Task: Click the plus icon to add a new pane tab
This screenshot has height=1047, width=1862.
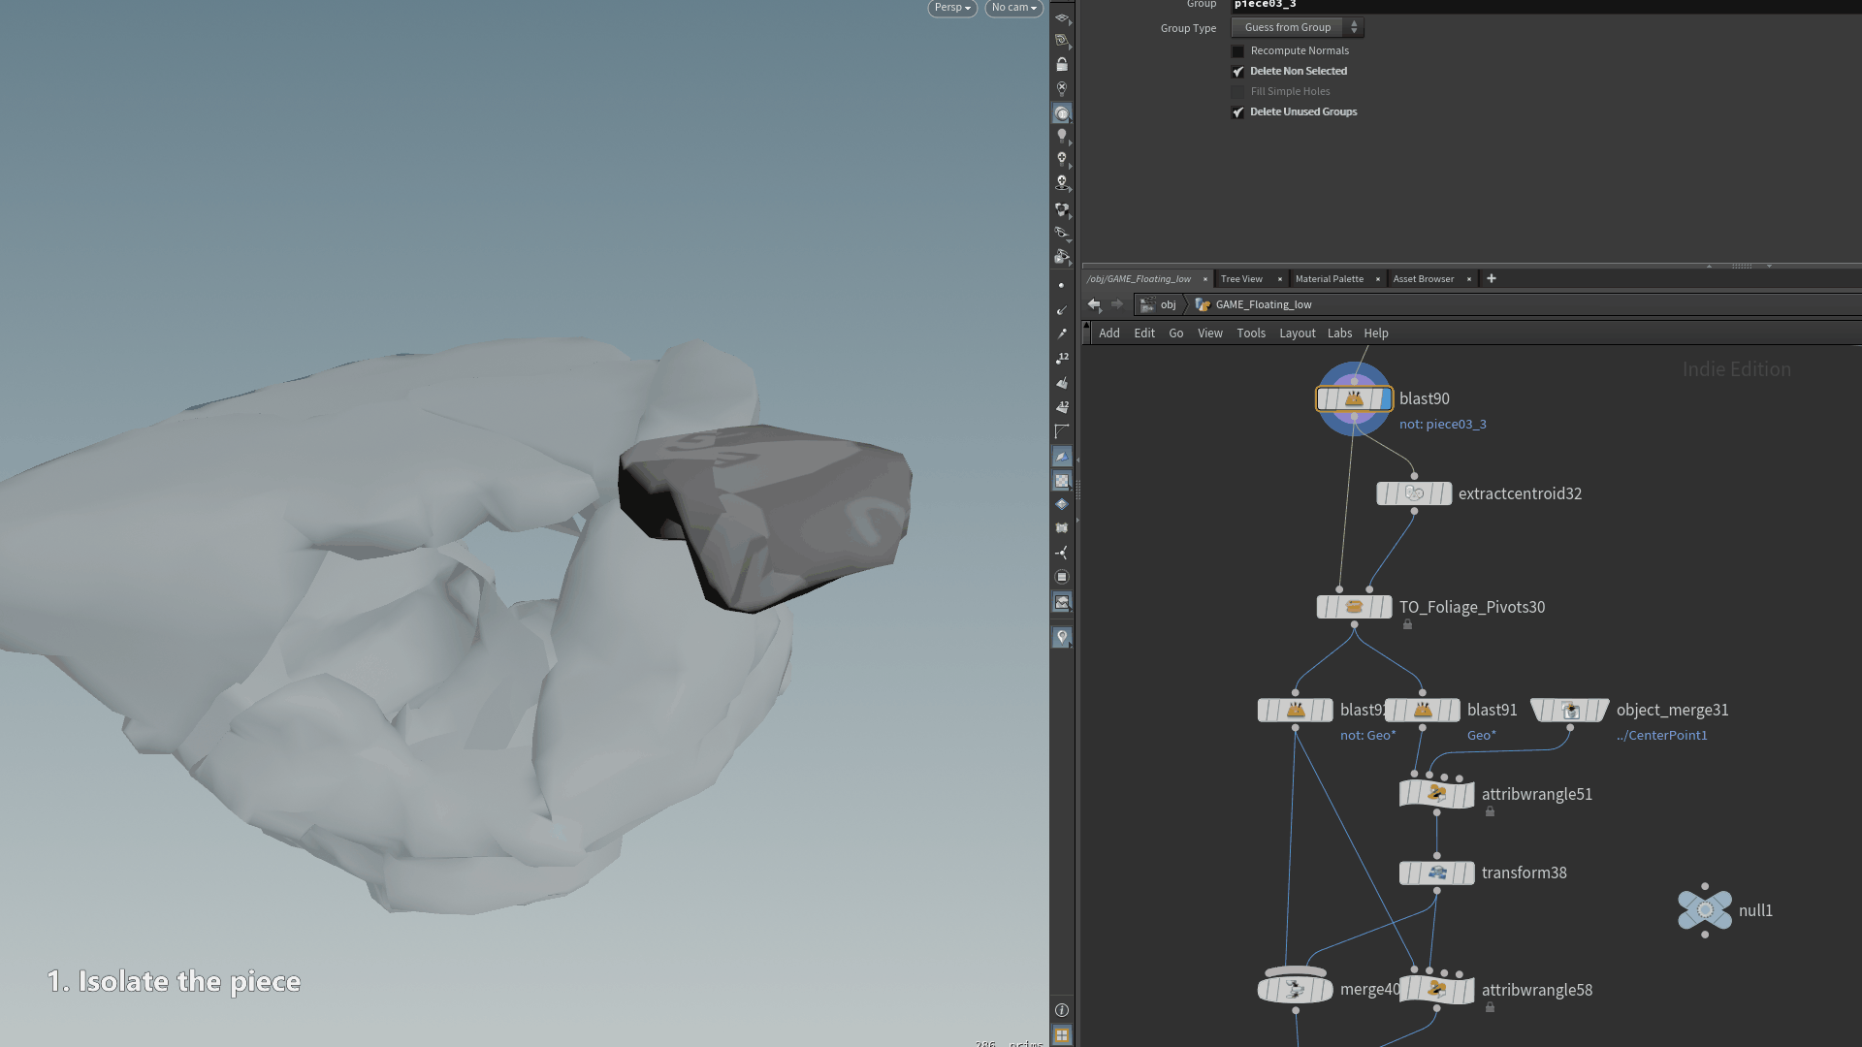Action: [1491, 279]
